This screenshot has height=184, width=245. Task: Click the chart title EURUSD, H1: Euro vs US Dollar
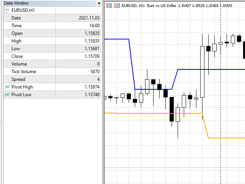pyautogui.click(x=149, y=6)
